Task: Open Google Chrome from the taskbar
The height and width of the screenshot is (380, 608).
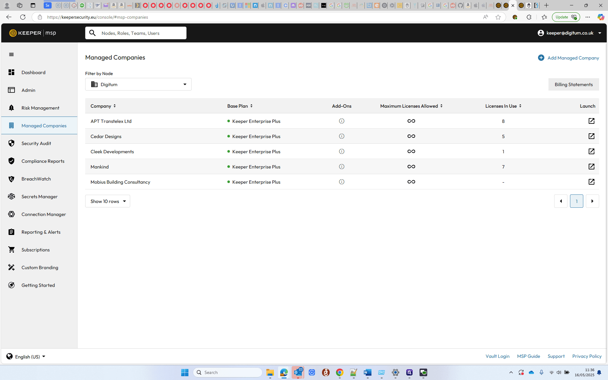Action: click(x=339, y=372)
